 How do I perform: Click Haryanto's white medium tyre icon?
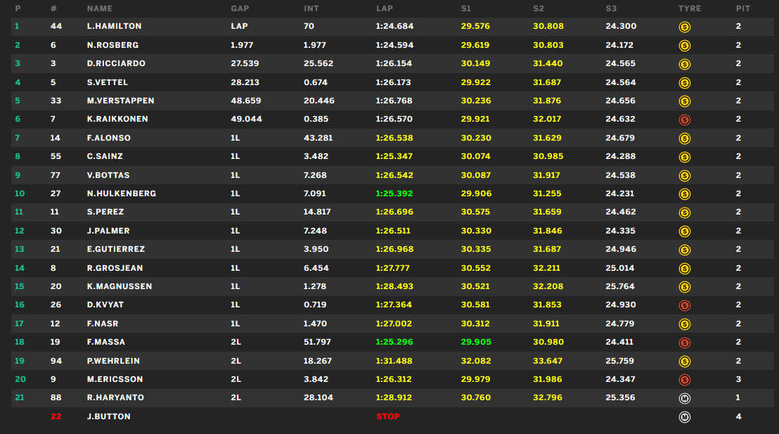684,398
